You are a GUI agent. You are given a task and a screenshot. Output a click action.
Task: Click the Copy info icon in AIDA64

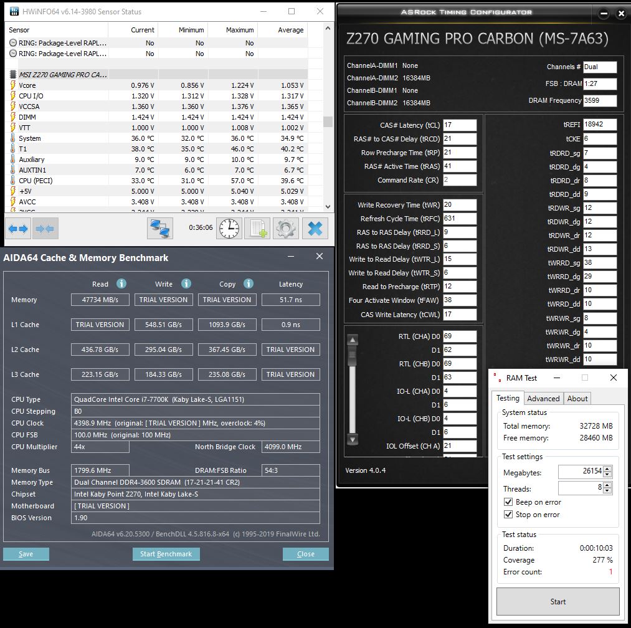pos(249,284)
